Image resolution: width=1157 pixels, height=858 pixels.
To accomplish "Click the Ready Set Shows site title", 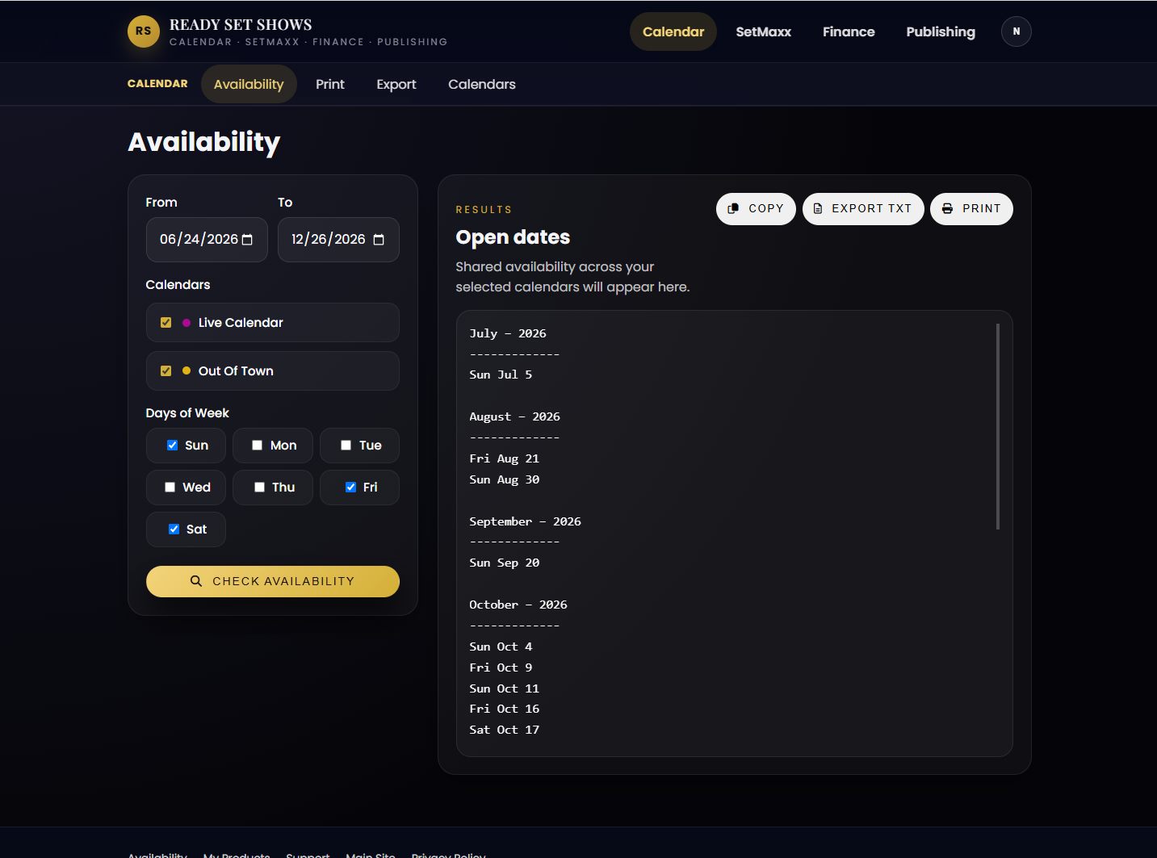I will 241,25.
